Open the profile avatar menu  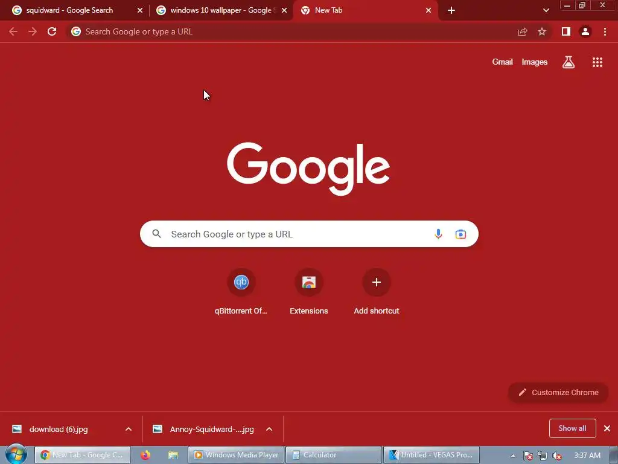(x=585, y=31)
